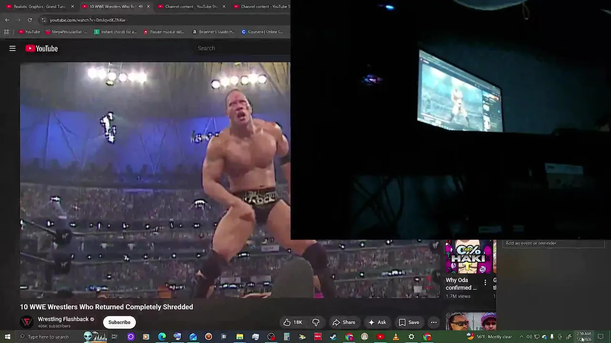Open the Calculator from the taskbar

pyautogui.click(x=286, y=337)
